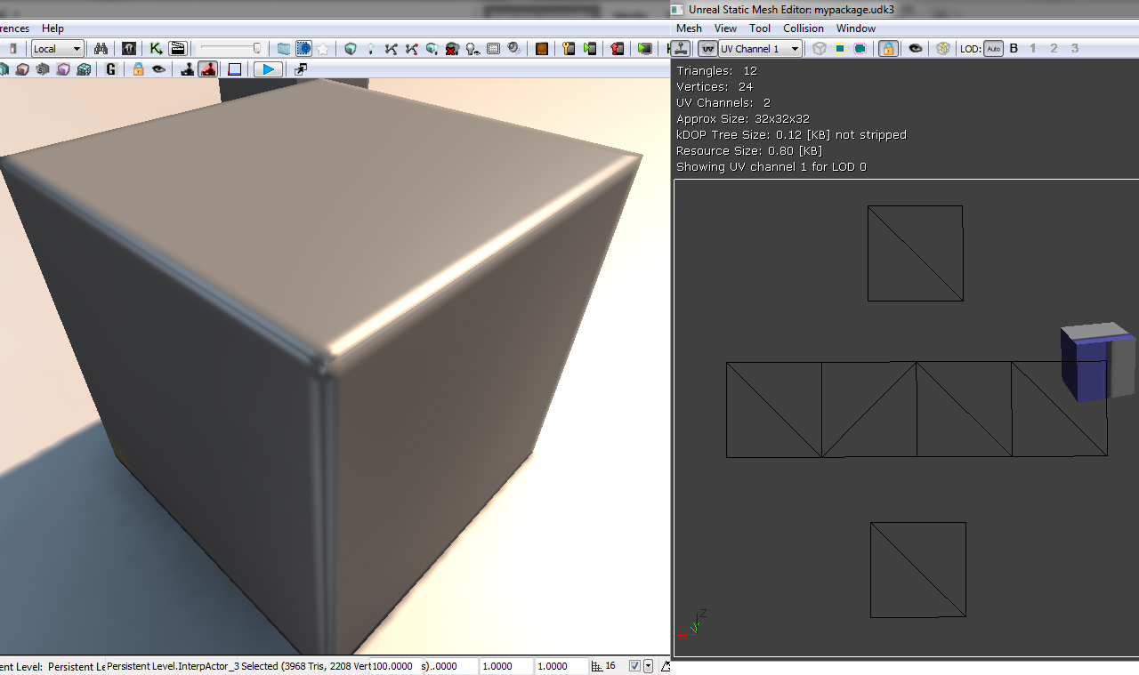
Task: Click the 100.0000 status bar field
Action: coord(396,666)
